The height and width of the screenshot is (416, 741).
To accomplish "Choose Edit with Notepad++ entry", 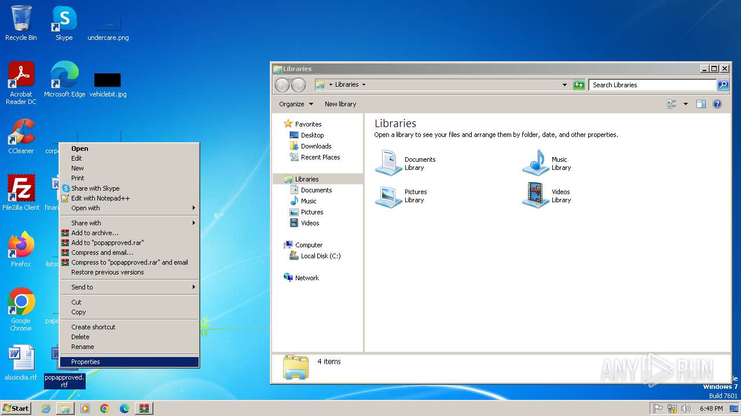I will click(130, 198).
